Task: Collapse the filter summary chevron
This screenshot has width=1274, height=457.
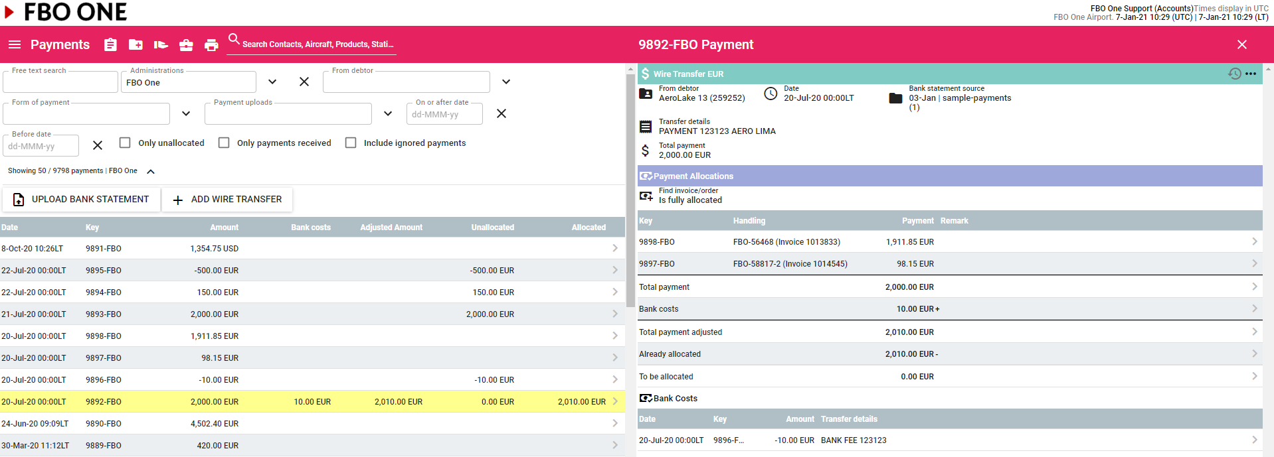Action: point(151,171)
